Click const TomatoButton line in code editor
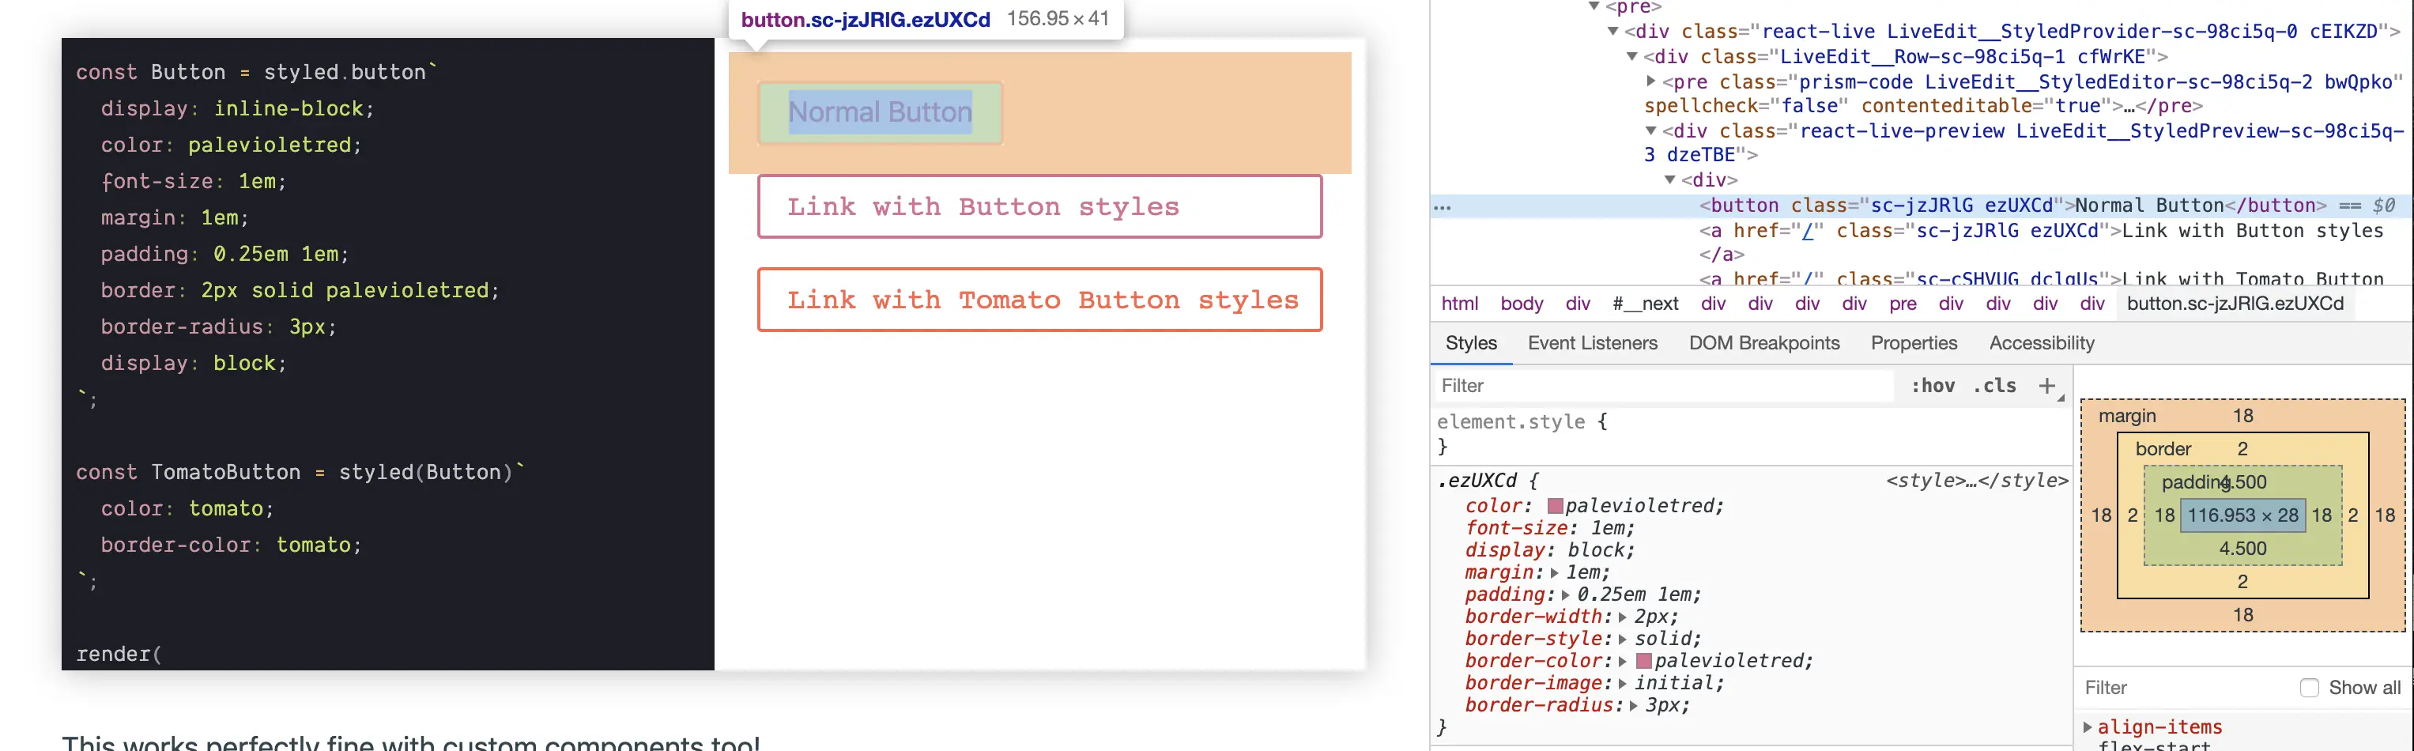Screen dimensions: 2414x751 point(300,473)
